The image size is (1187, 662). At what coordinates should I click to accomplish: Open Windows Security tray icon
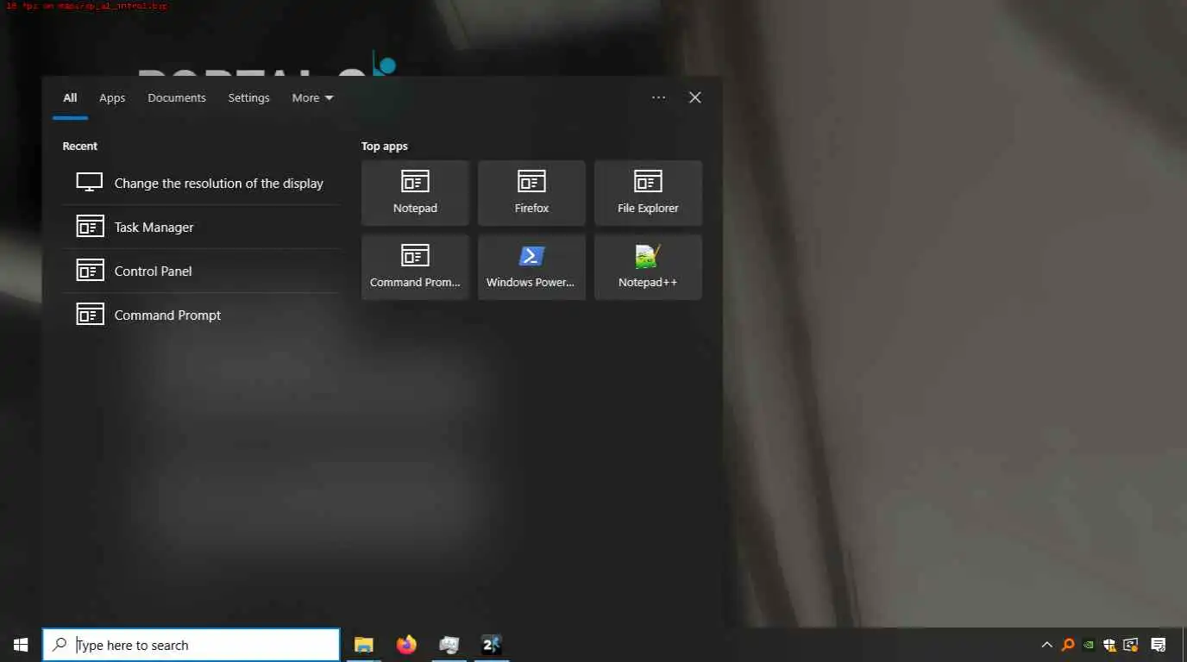click(1109, 645)
